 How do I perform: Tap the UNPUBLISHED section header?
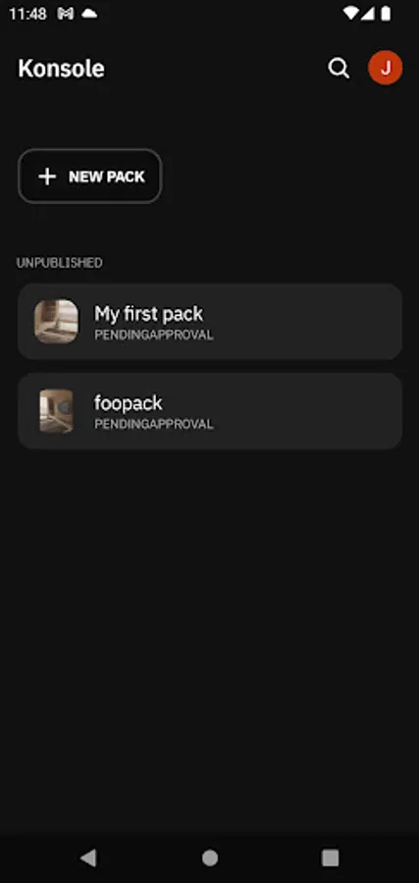(60, 263)
